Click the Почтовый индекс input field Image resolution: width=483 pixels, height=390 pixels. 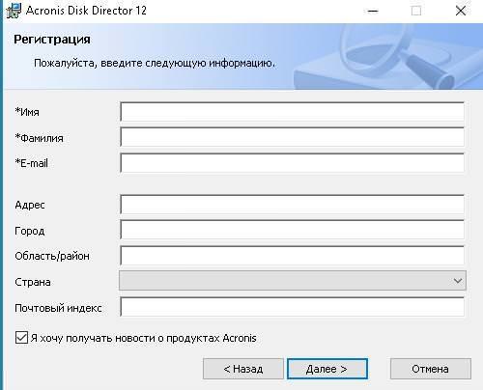[293, 307]
